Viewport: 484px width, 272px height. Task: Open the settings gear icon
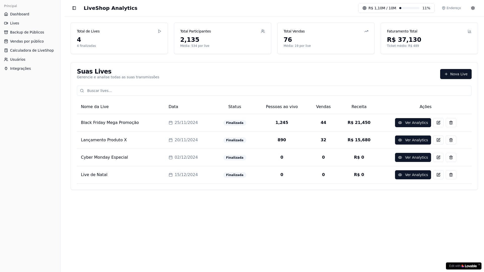[x=473, y=8]
